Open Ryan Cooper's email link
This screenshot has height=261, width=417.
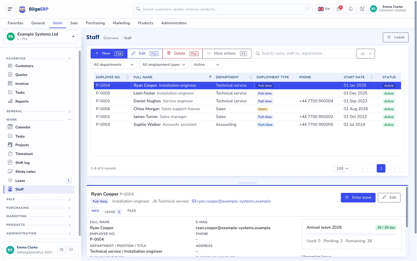pos(231,201)
